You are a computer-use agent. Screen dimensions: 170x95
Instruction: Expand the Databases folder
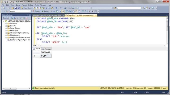click(6, 23)
